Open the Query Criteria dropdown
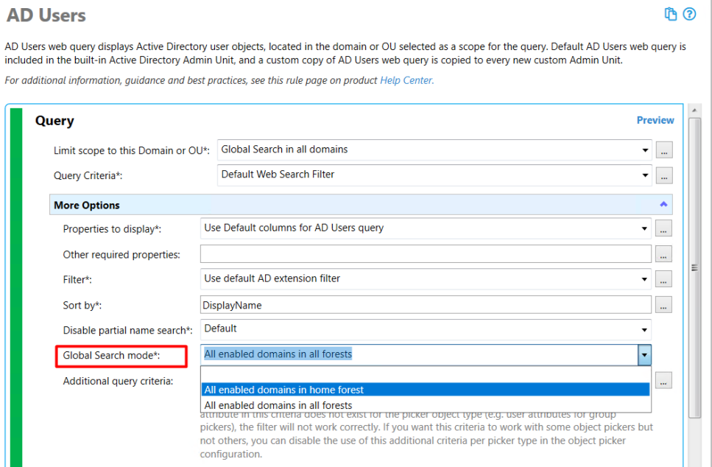 coord(434,175)
